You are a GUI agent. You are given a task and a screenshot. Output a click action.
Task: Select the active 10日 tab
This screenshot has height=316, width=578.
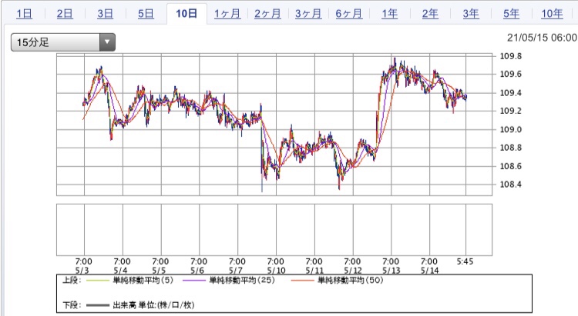point(187,14)
